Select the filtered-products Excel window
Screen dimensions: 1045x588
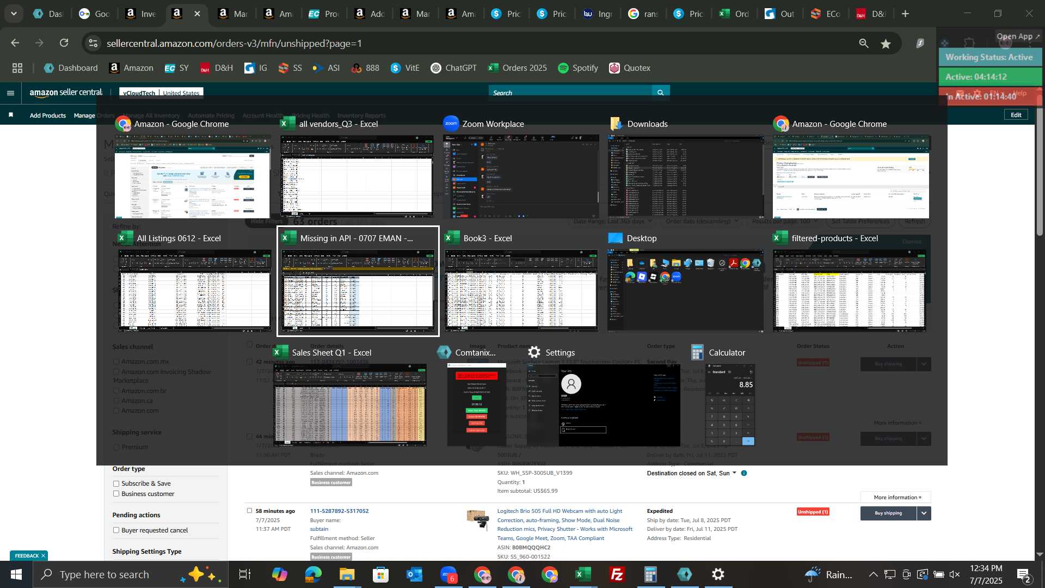click(850, 291)
